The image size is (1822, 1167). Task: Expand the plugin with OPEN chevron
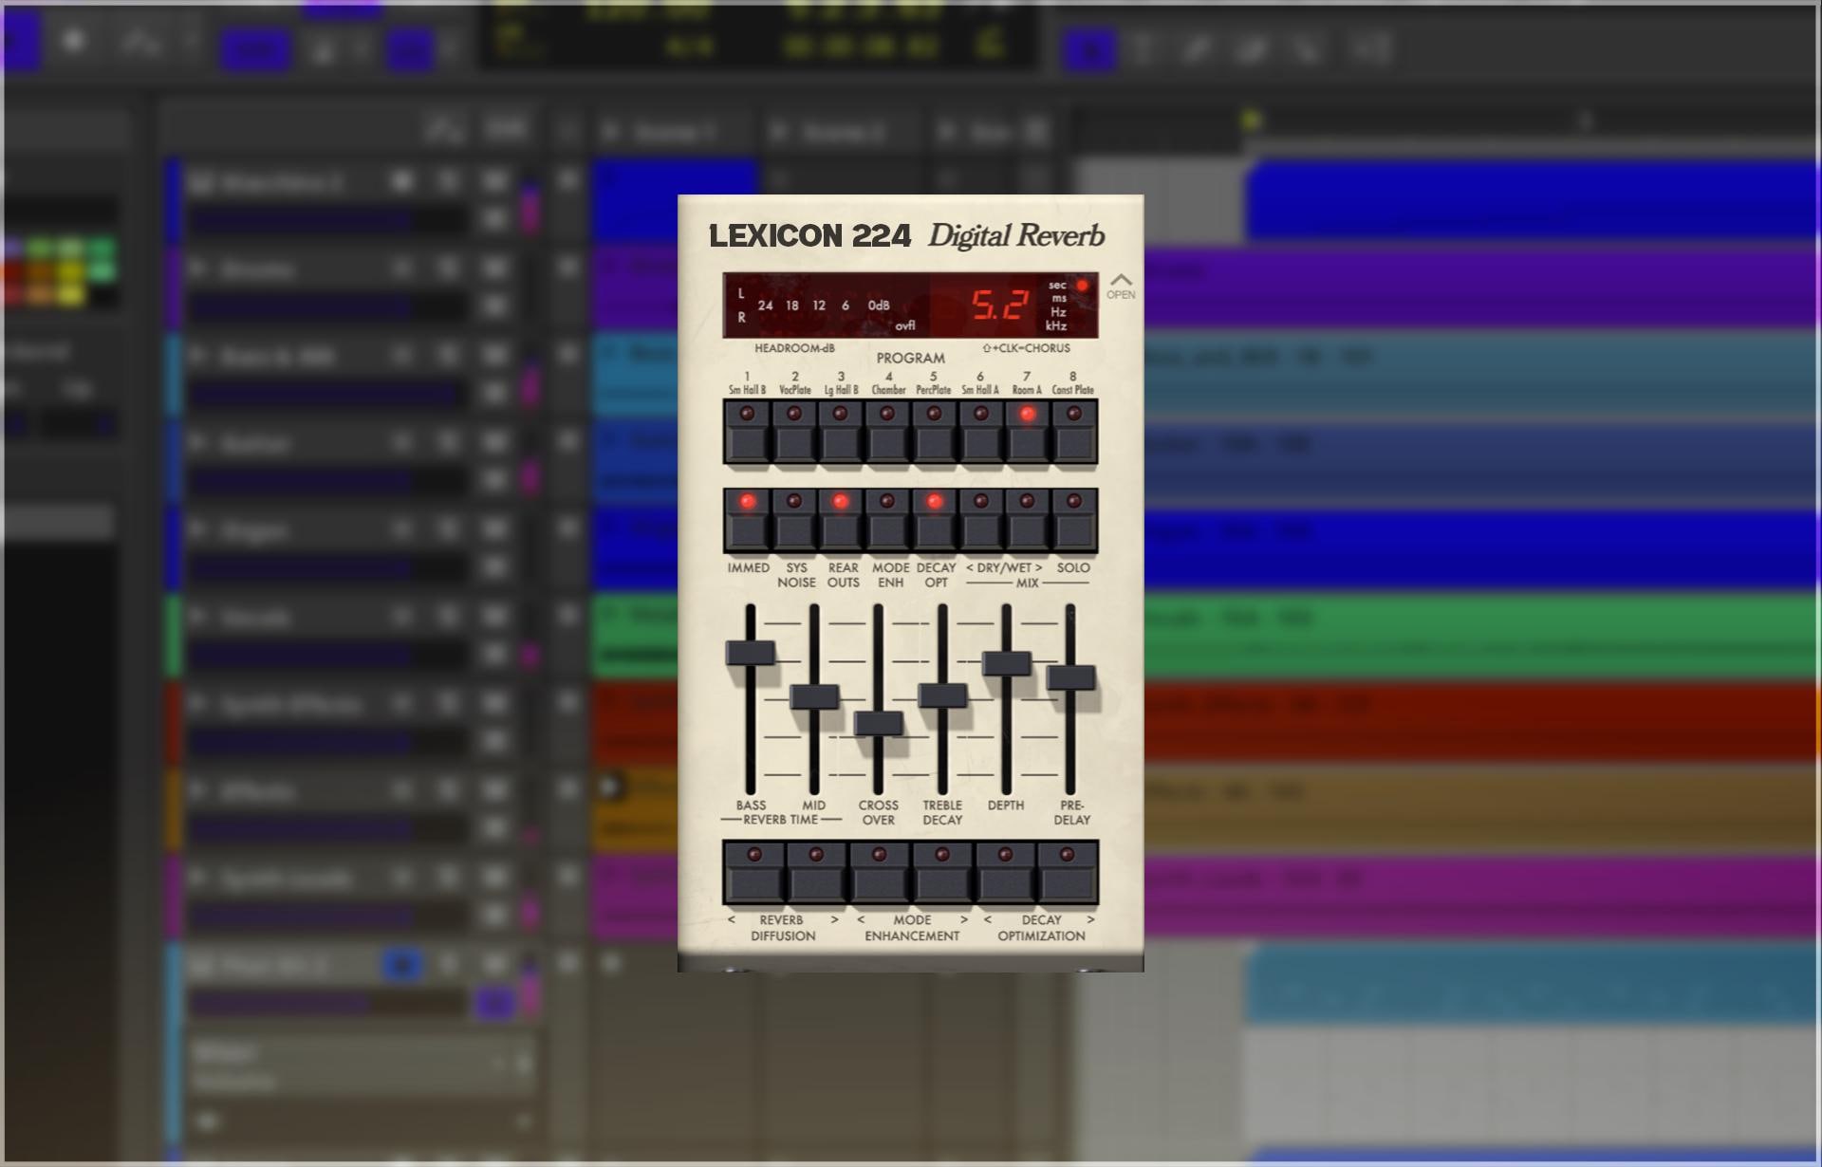click(x=1121, y=286)
